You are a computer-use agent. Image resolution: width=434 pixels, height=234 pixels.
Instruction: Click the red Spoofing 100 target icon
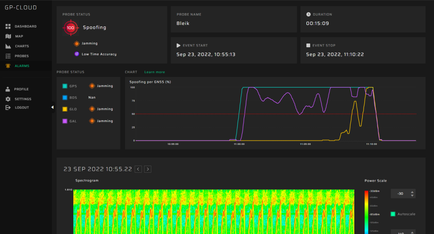pyautogui.click(x=71, y=27)
